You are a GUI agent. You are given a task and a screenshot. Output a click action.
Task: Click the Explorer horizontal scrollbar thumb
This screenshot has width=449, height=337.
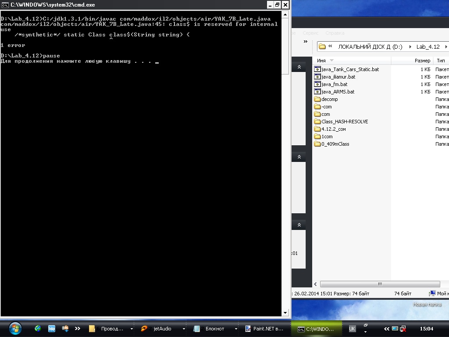click(x=380, y=284)
